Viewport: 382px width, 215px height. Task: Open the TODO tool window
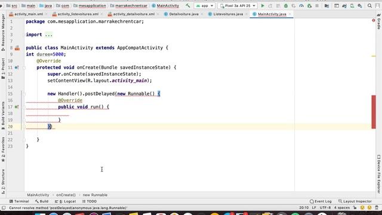click(x=90, y=201)
